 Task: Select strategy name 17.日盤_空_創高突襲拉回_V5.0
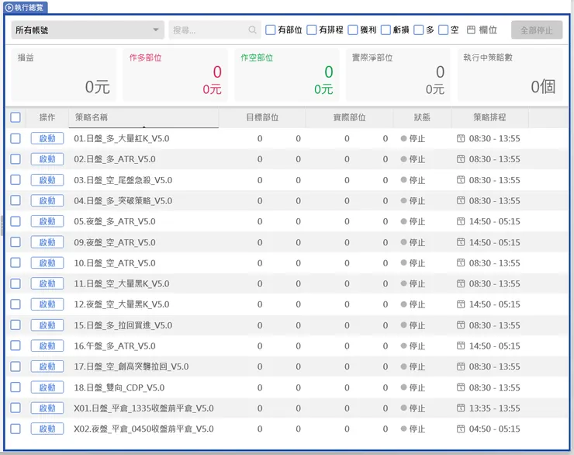click(131, 366)
